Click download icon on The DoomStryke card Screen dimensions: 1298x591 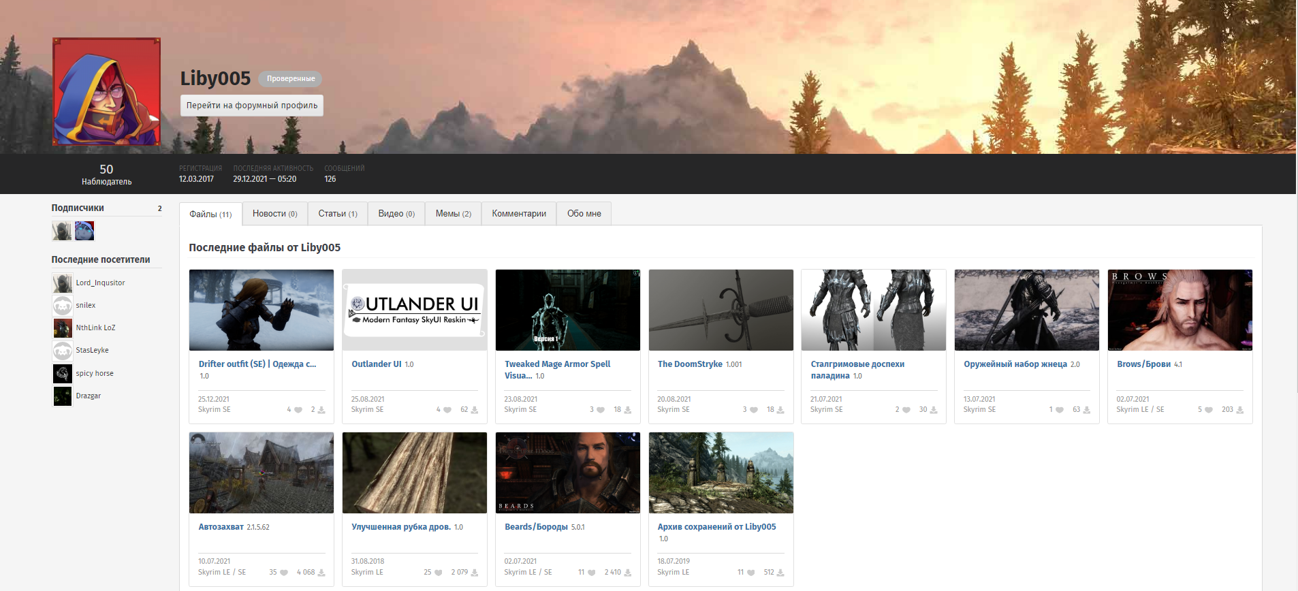(780, 410)
